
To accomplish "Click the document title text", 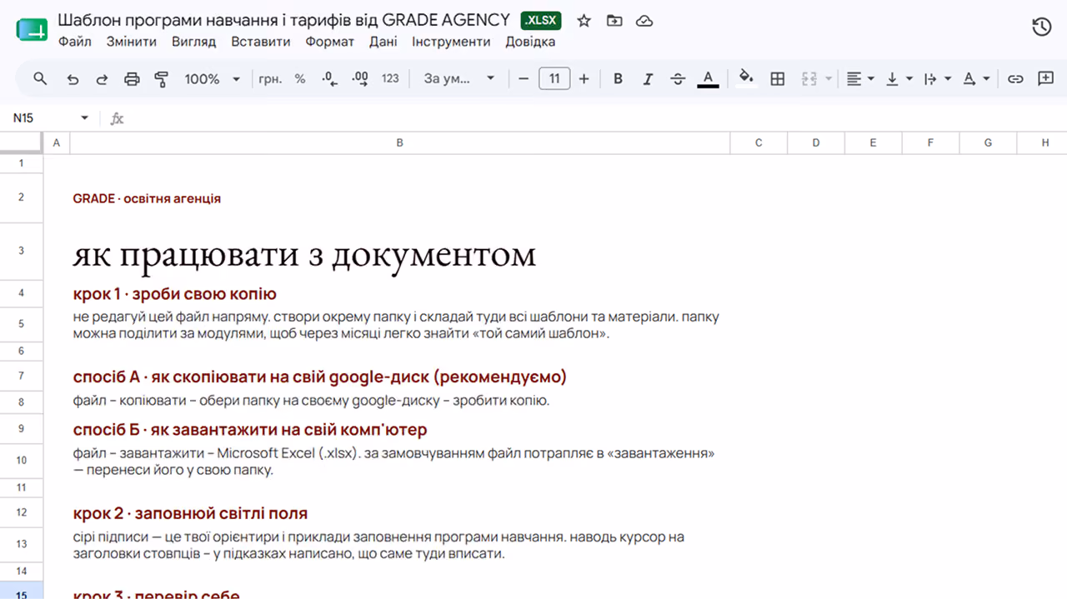I will (284, 20).
